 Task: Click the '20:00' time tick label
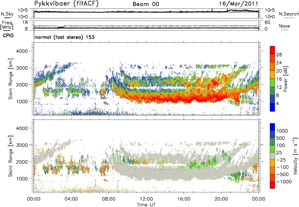pyautogui.click(x=221, y=199)
